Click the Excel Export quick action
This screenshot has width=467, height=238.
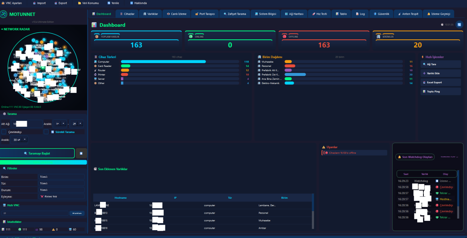pos(441,82)
